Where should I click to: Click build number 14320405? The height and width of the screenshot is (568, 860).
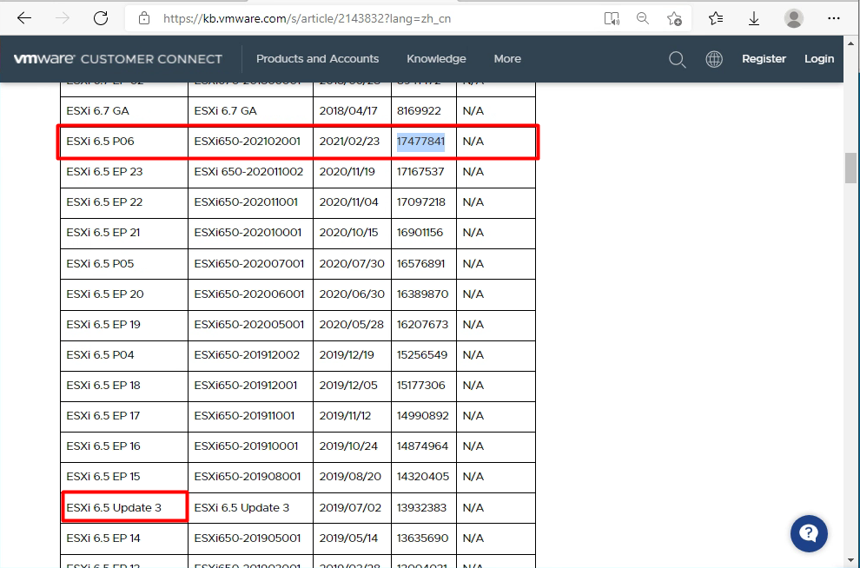click(x=423, y=477)
